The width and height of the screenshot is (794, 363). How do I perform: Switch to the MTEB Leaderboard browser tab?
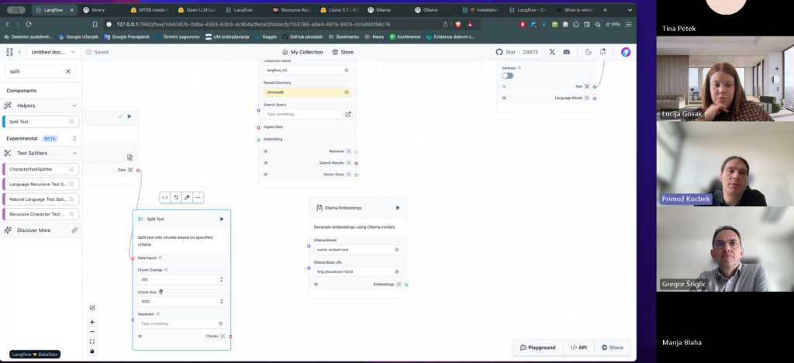[149, 10]
